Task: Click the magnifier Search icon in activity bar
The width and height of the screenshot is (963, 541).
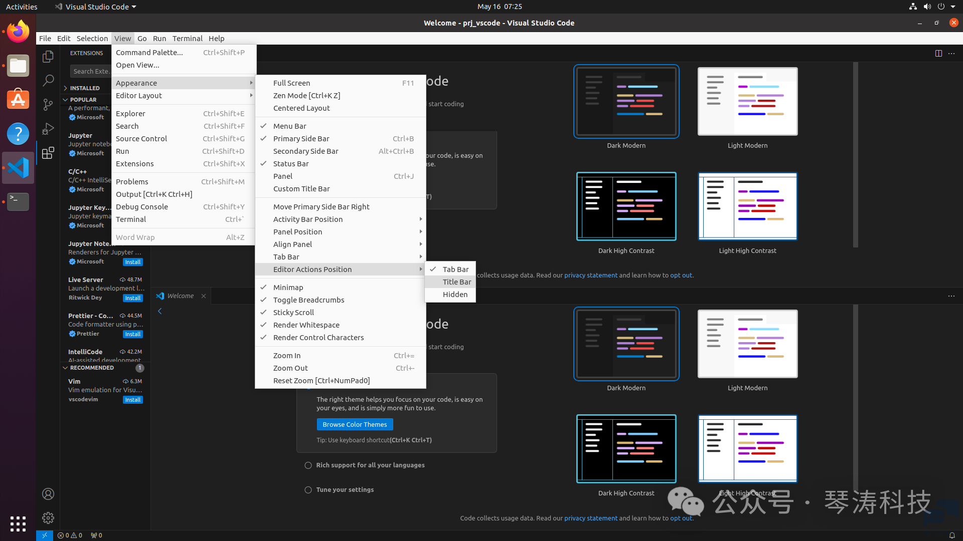Action: pyautogui.click(x=48, y=80)
